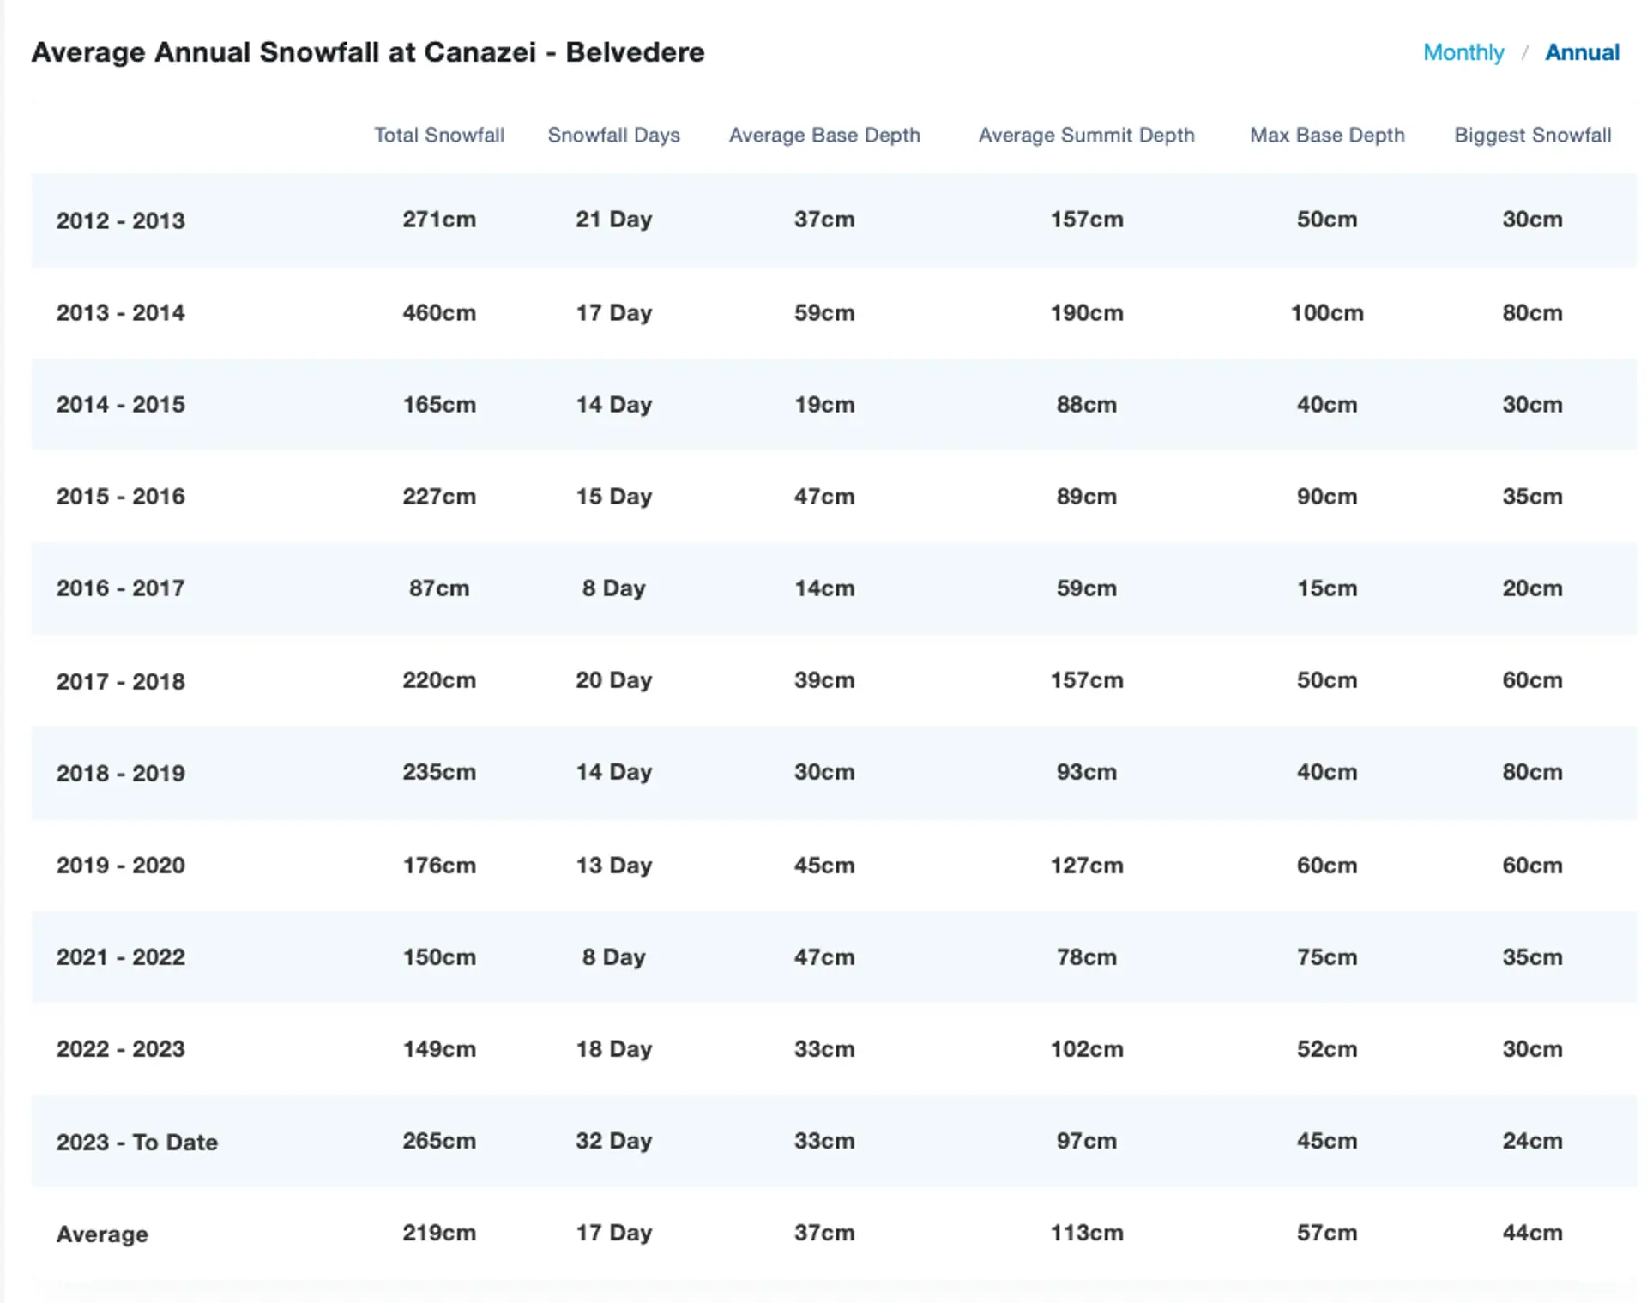Click the Average row label
1647x1303 pixels.
pos(102,1234)
